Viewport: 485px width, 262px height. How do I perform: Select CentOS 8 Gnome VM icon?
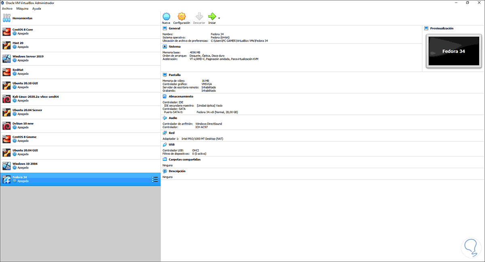click(x=6, y=139)
